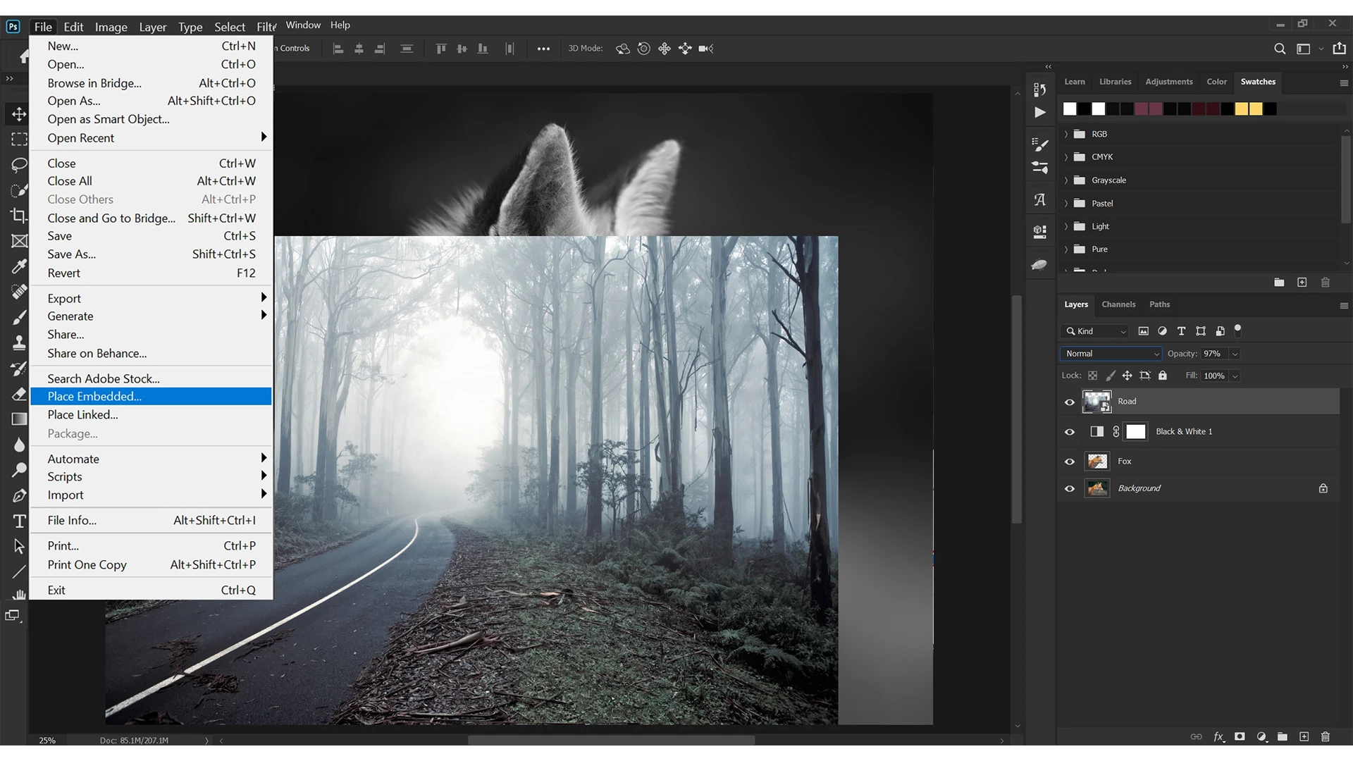
Task: Delete layer with trash icon
Action: pyautogui.click(x=1325, y=736)
